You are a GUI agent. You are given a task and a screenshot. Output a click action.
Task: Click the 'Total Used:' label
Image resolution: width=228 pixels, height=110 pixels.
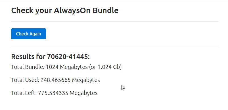coord(25,80)
